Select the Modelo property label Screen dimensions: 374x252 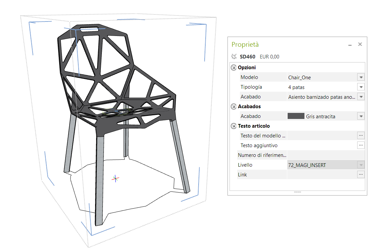pos(249,77)
